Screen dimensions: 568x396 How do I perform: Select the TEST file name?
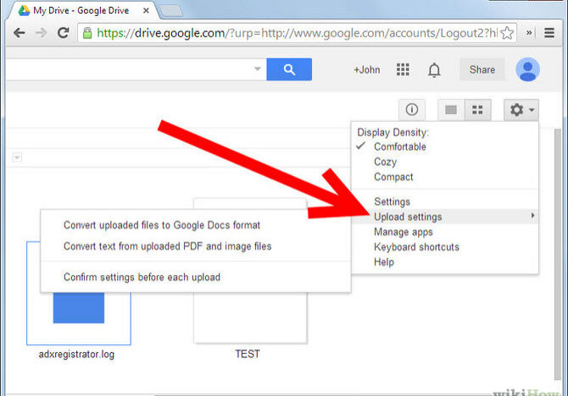pyautogui.click(x=248, y=354)
